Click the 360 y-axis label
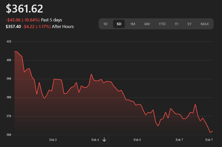The height and width of the screenshot is (147, 222). click(9, 135)
